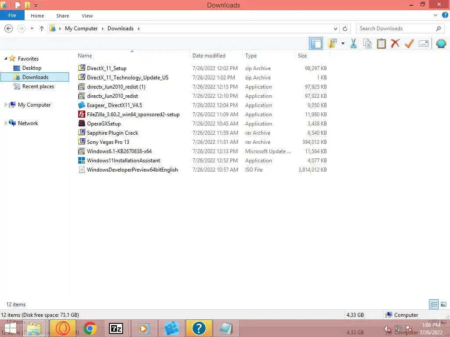This screenshot has height=337, width=450.
Task: Select Windows6.1-KB2670838-x64 update file
Action: pyautogui.click(x=119, y=151)
